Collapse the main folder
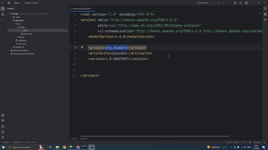The height and width of the screenshot is (150, 268). click(x=17, y=27)
